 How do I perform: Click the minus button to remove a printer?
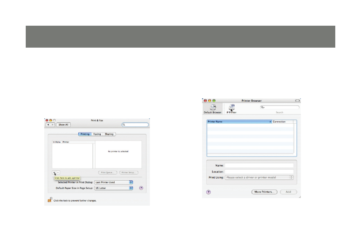(58, 172)
